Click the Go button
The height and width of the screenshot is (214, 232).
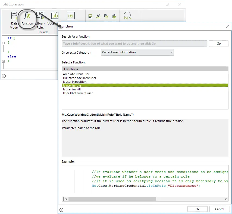click(218, 44)
